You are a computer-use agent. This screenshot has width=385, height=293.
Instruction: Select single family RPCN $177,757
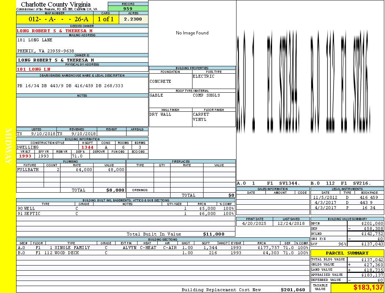tap(268, 248)
